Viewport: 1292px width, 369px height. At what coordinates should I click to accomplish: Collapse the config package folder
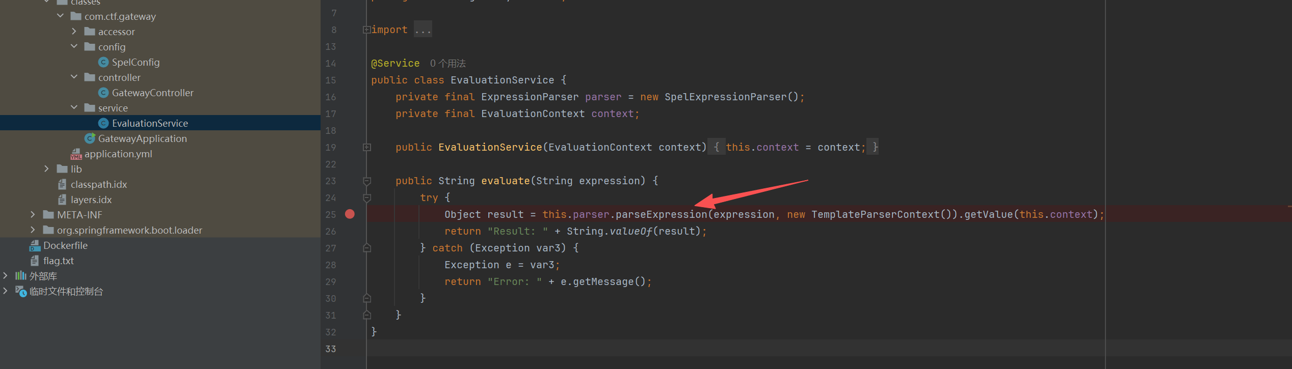click(74, 47)
